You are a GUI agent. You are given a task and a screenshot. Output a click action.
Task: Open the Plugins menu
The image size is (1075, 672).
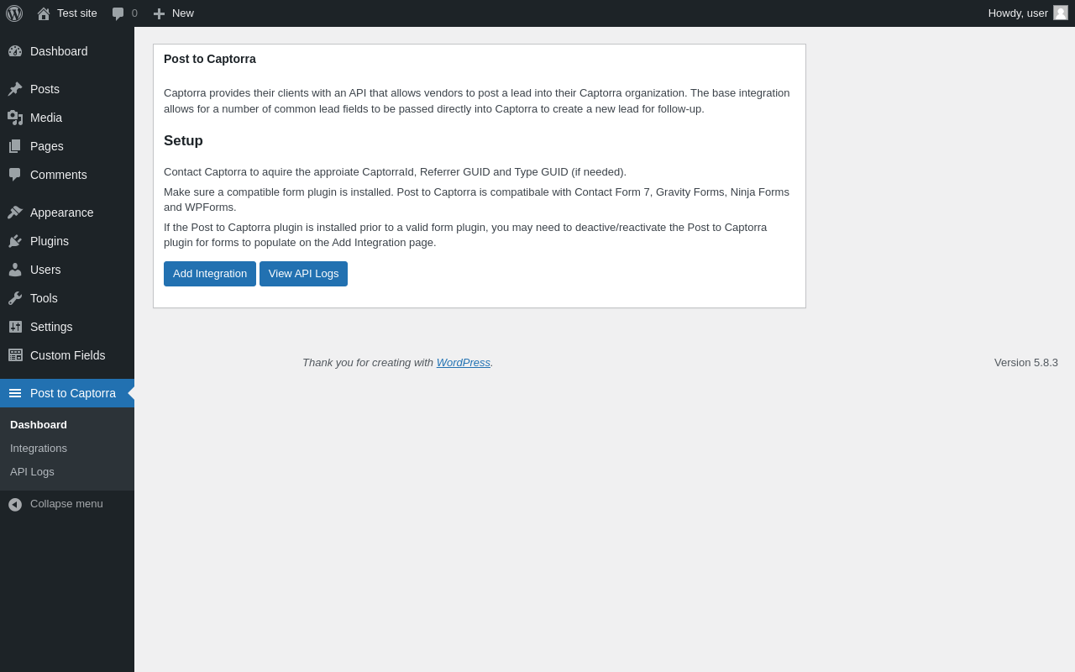coord(67,241)
